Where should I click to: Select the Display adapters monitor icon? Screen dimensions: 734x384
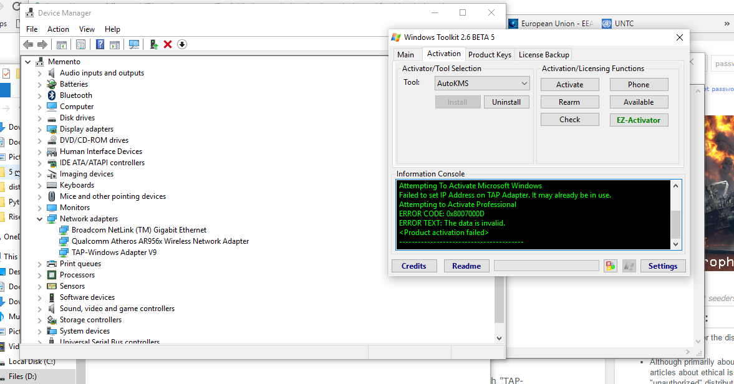pyautogui.click(x=52, y=129)
